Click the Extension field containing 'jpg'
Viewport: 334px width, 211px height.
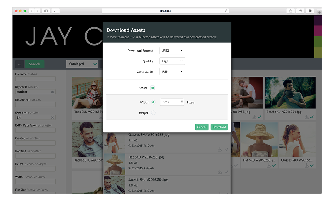35,118
